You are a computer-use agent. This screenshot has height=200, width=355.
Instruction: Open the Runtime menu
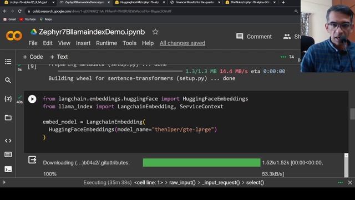tap(106, 43)
